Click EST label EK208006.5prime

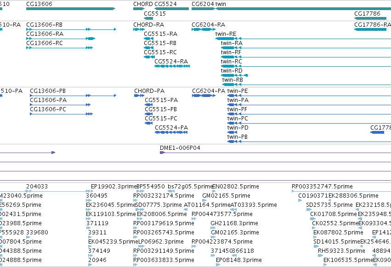click(x=162, y=215)
